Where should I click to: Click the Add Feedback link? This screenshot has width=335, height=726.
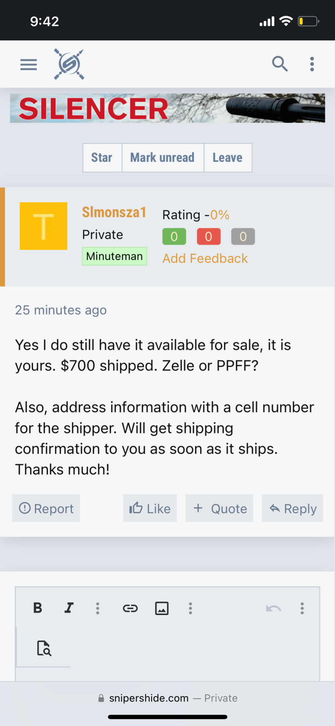(x=205, y=258)
